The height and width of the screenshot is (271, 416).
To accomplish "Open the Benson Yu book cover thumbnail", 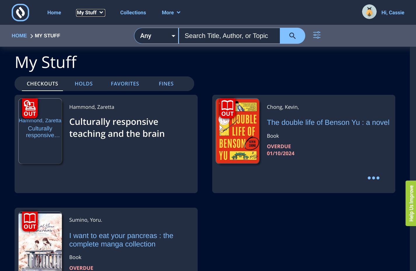I will [x=238, y=131].
